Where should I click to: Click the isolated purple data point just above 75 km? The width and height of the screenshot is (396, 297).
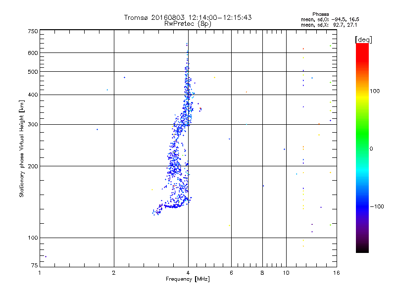46,256
